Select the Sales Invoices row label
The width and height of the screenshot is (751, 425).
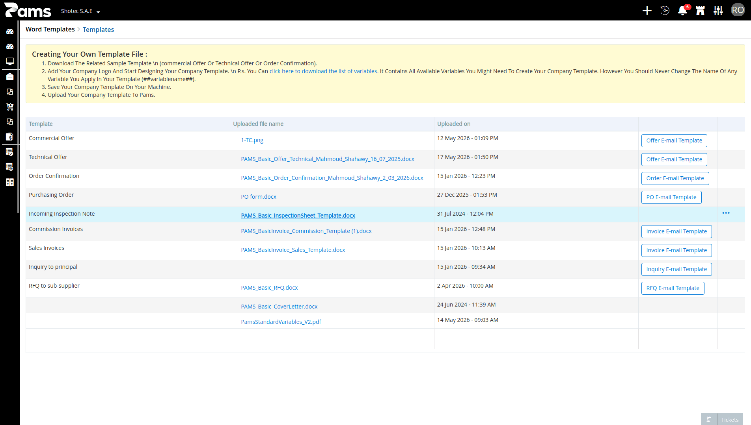pos(47,248)
